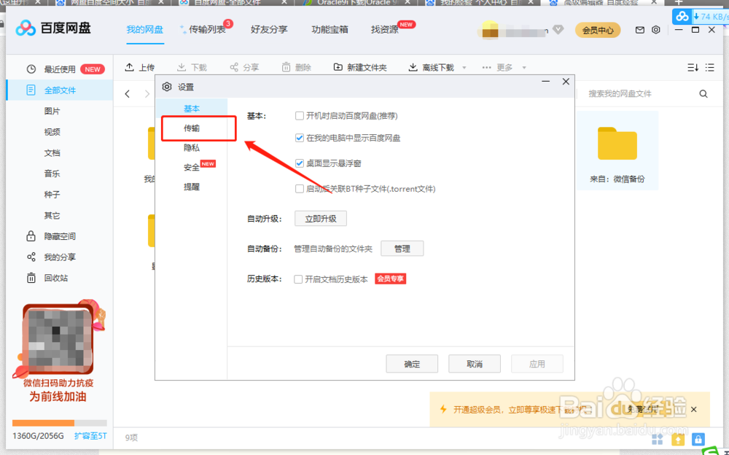Open the 好友分享 tab
The image size is (729, 455).
[269, 30]
